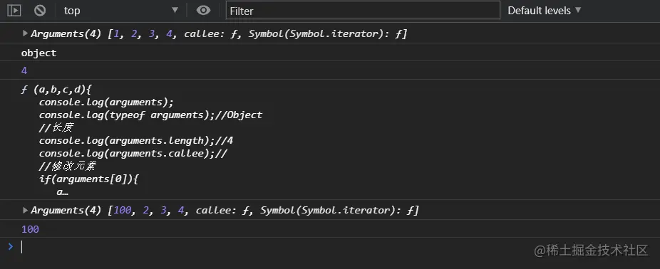This screenshot has height=269, width=660.
Task: Select the object output line
Action: pos(38,53)
